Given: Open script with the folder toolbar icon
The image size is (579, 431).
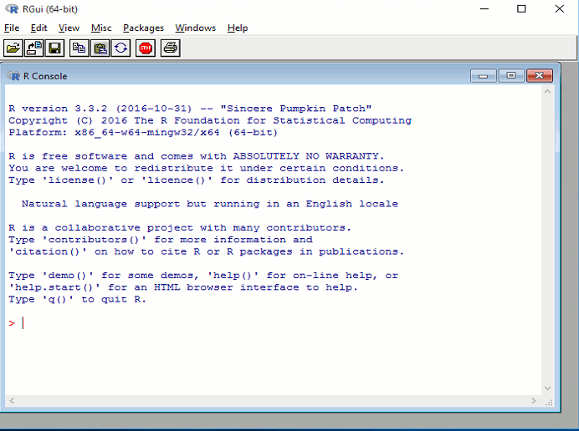Looking at the screenshot, I should (13, 48).
